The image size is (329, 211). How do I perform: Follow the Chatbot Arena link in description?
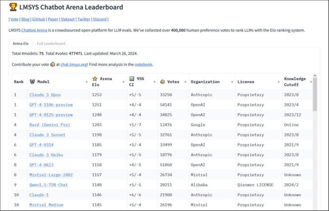(x=34, y=30)
